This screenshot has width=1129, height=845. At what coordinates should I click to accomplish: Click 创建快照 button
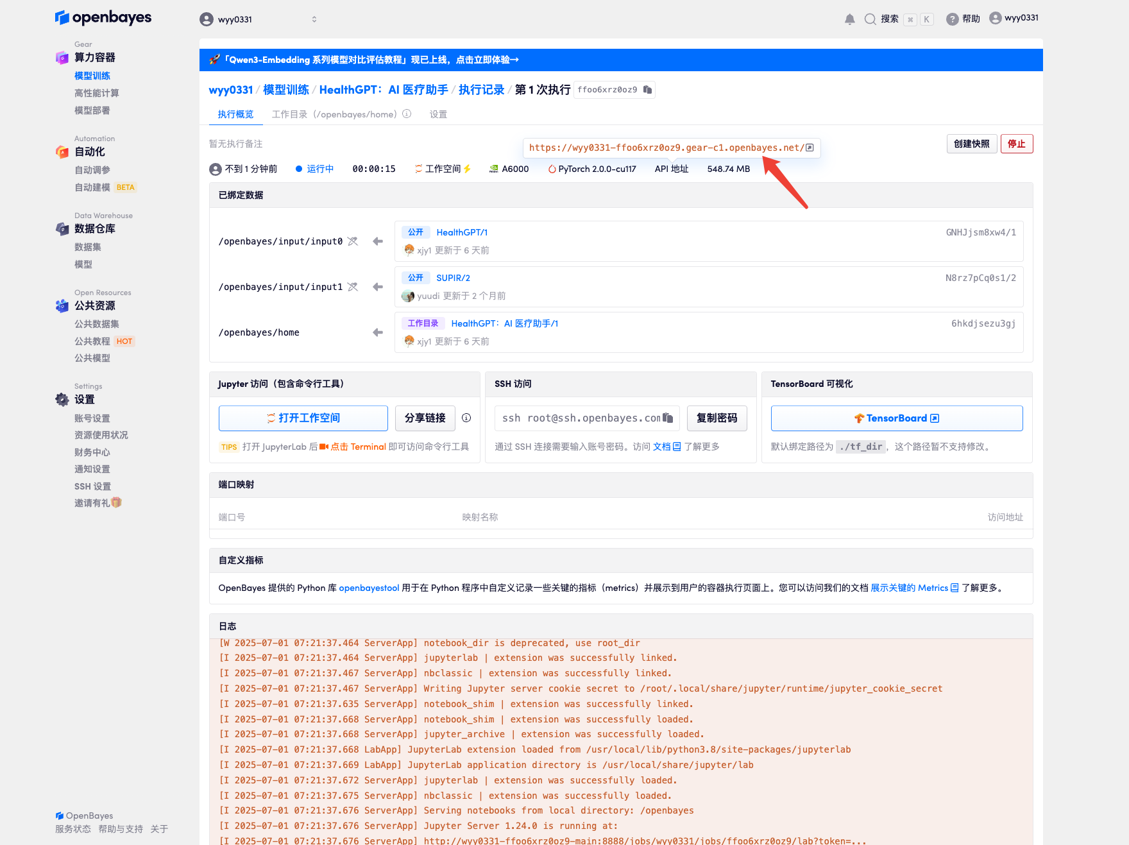pos(971,144)
